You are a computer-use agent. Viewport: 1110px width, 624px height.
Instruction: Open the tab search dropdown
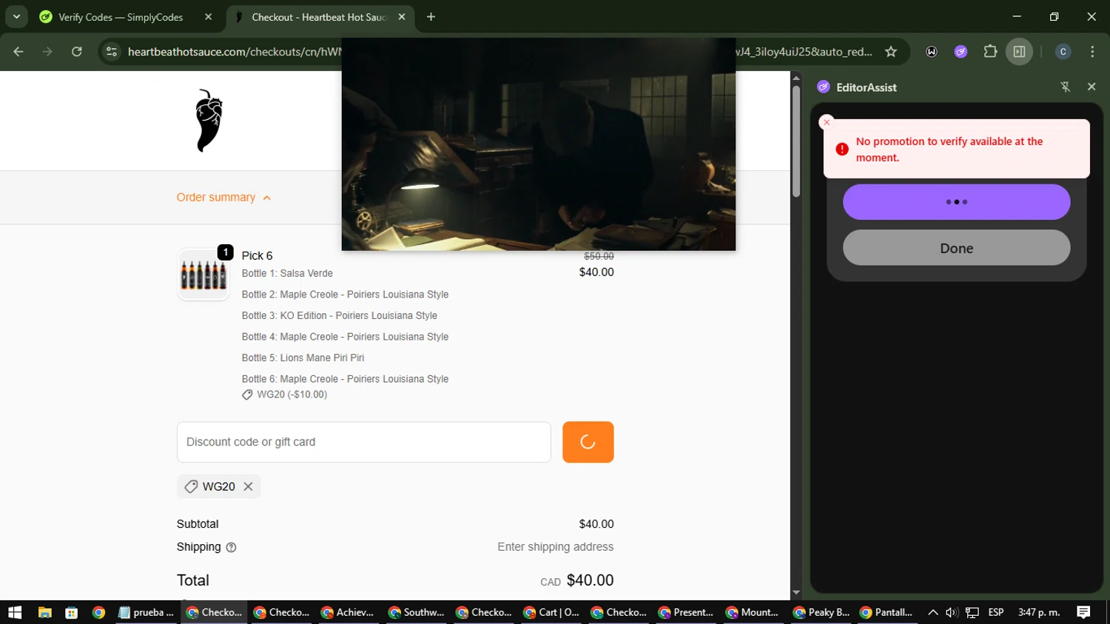(16, 16)
